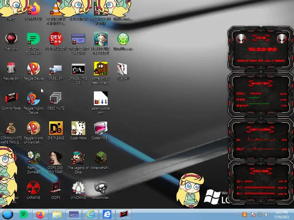Click the C:\ drive usage bar
The height and width of the screenshot is (220, 294).
coord(248,181)
